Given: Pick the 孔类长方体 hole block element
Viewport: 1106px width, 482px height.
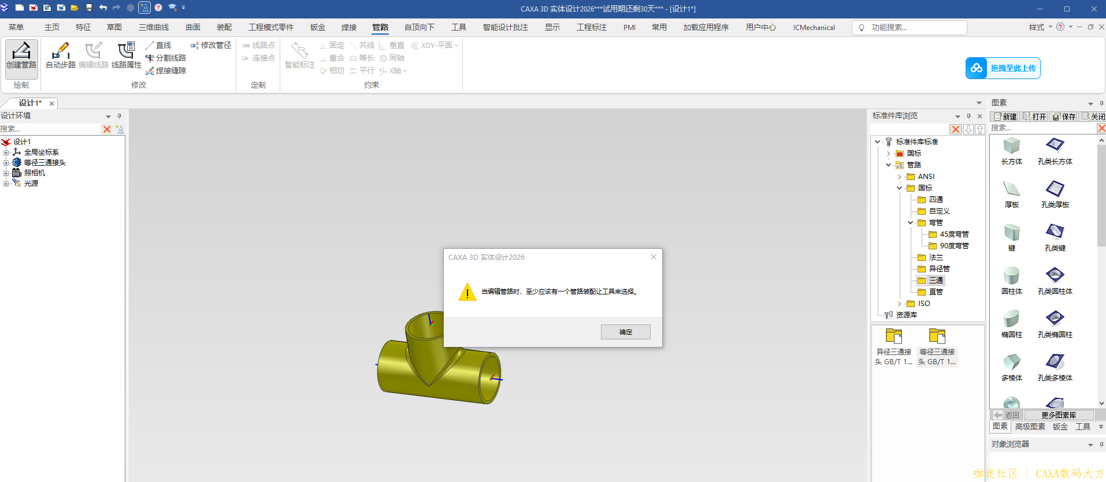Looking at the screenshot, I should pyautogui.click(x=1055, y=152).
